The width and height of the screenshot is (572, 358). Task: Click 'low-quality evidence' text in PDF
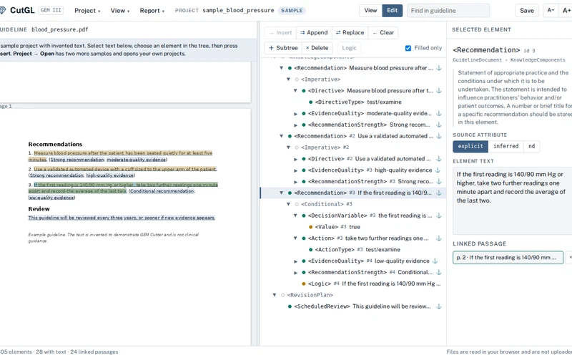click(51, 198)
